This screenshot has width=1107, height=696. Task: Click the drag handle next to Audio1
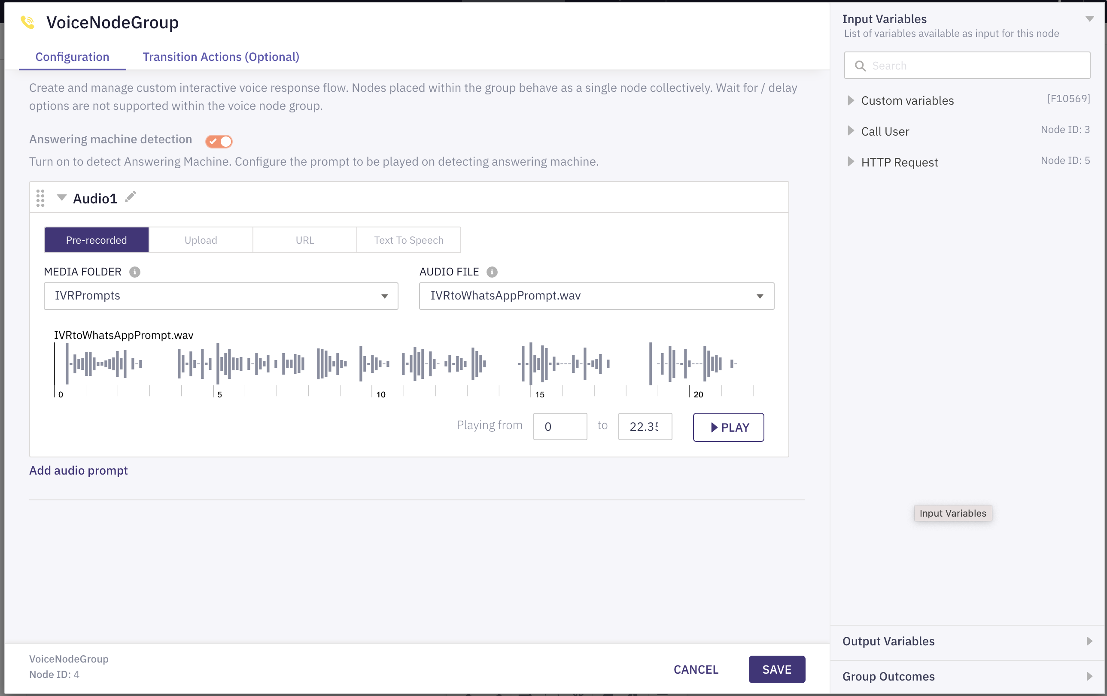tap(40, 198)
